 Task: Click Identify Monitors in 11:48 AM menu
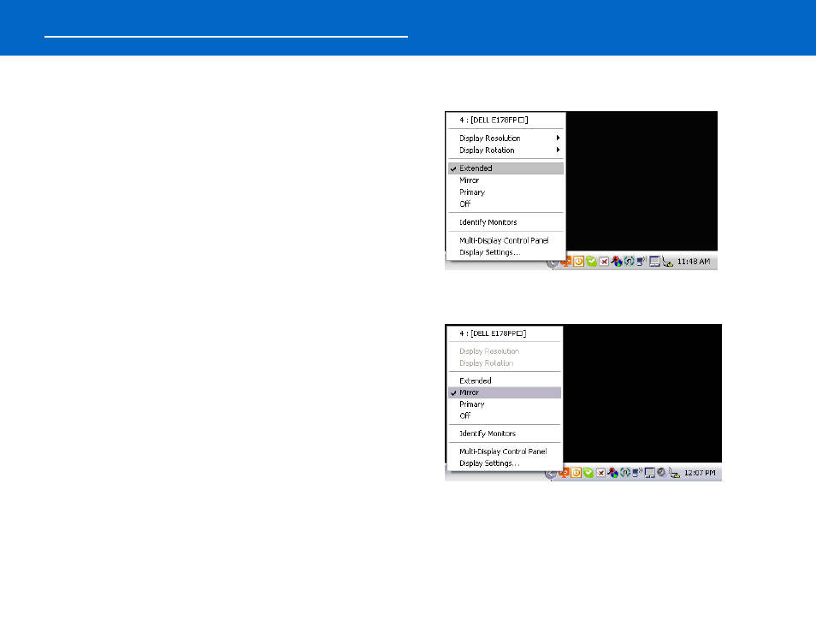click(x=506, y=222)
